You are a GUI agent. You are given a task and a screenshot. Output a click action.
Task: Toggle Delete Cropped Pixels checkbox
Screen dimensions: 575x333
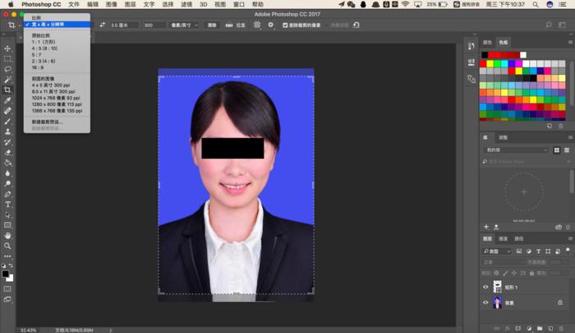tap(285, 25)
